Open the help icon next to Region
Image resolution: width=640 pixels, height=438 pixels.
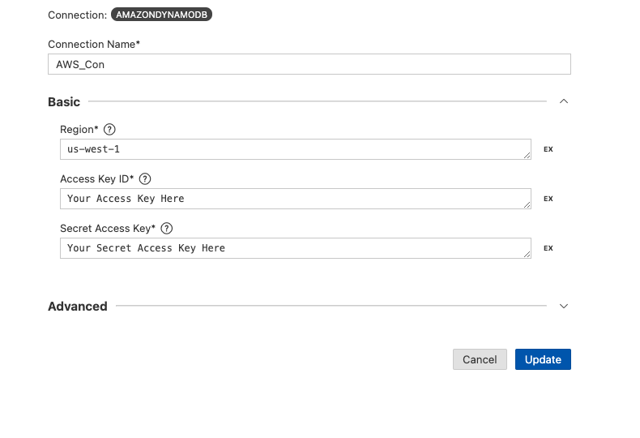click(109, 130)
